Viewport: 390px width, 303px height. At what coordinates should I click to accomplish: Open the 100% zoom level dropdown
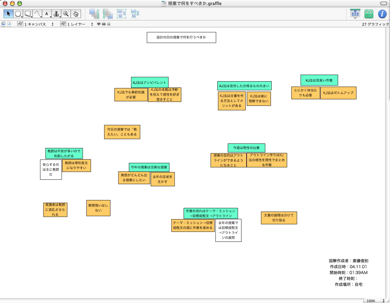(x=375, y=301)
